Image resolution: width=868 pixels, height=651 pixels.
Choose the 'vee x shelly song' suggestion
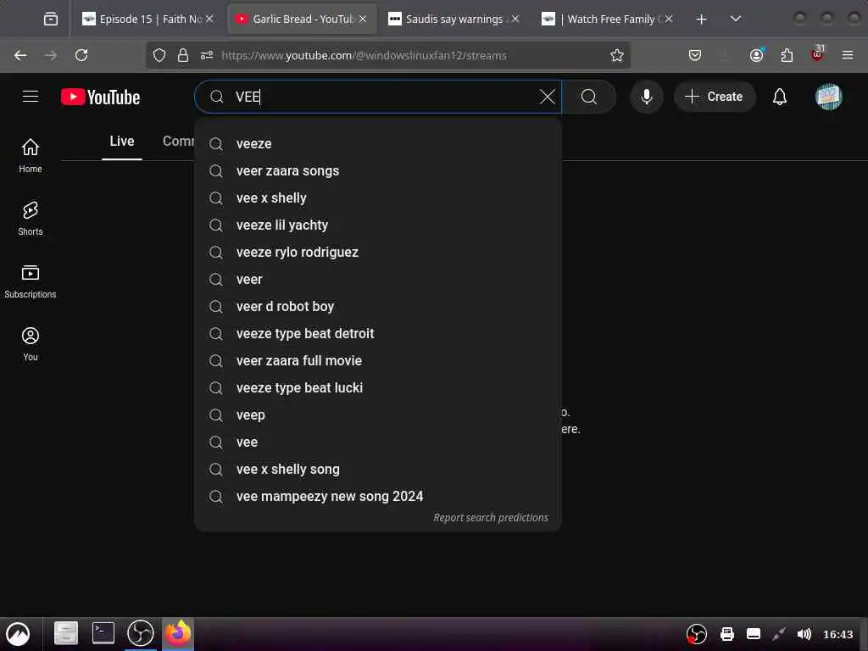pyautogui.click(x=378, y=469)
